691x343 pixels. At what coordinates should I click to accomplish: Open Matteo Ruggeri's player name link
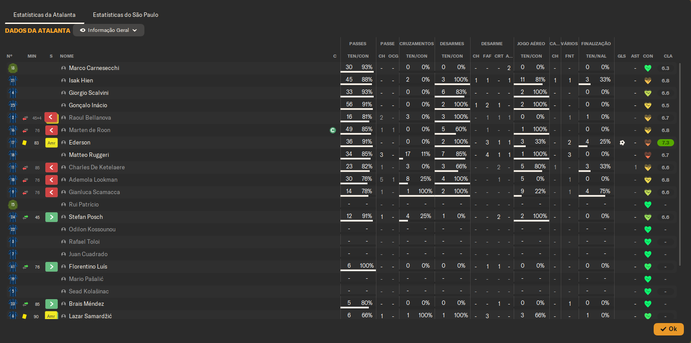coord(89,155)
